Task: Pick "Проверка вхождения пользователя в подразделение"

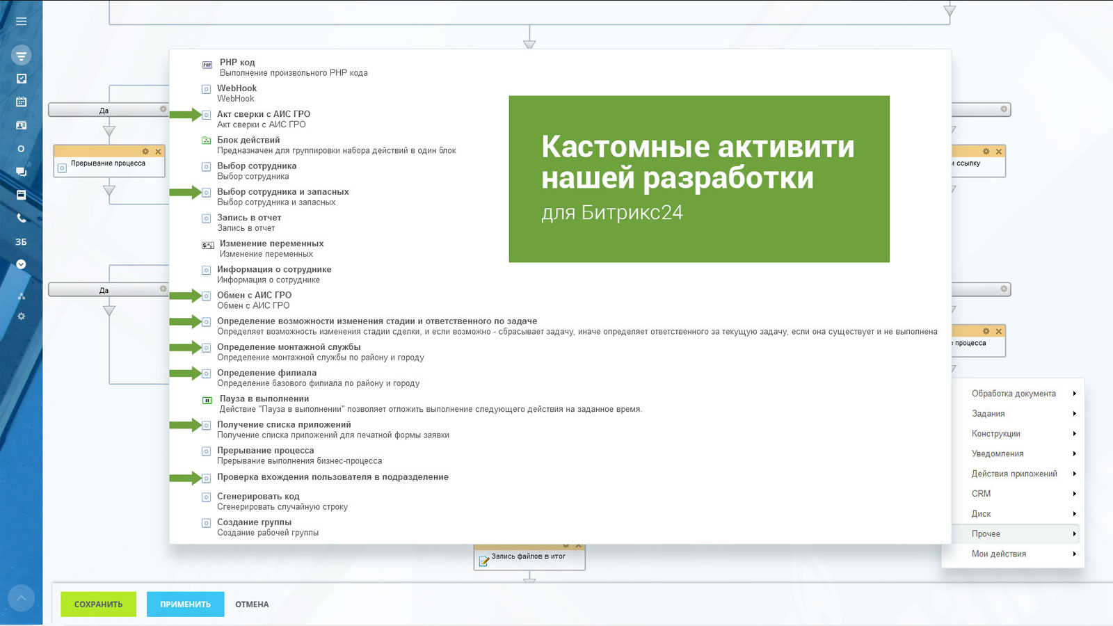Action: 333,477
